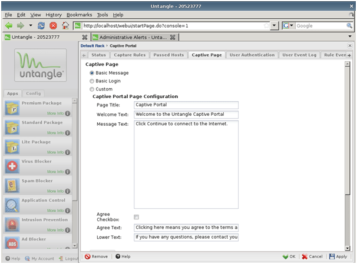Click info icon next to Premium Package
Viewport: 357px width, 264px height.
coord(67,113)
